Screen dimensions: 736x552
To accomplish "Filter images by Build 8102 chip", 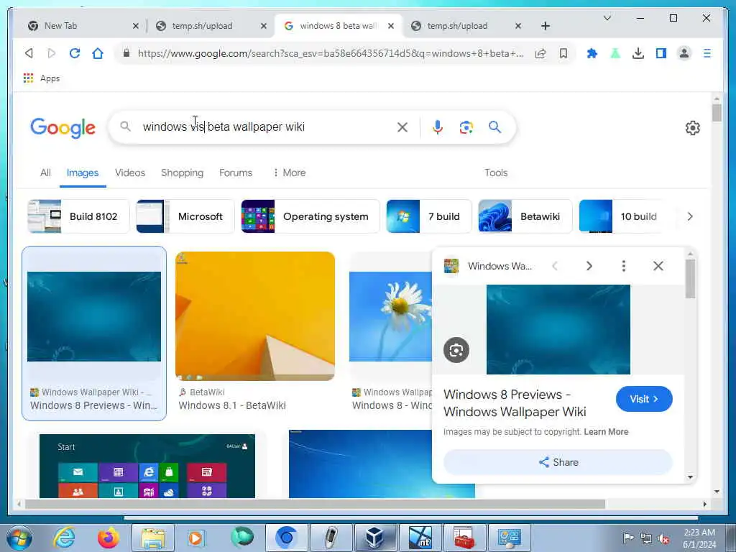I will (x=78, y=216).
